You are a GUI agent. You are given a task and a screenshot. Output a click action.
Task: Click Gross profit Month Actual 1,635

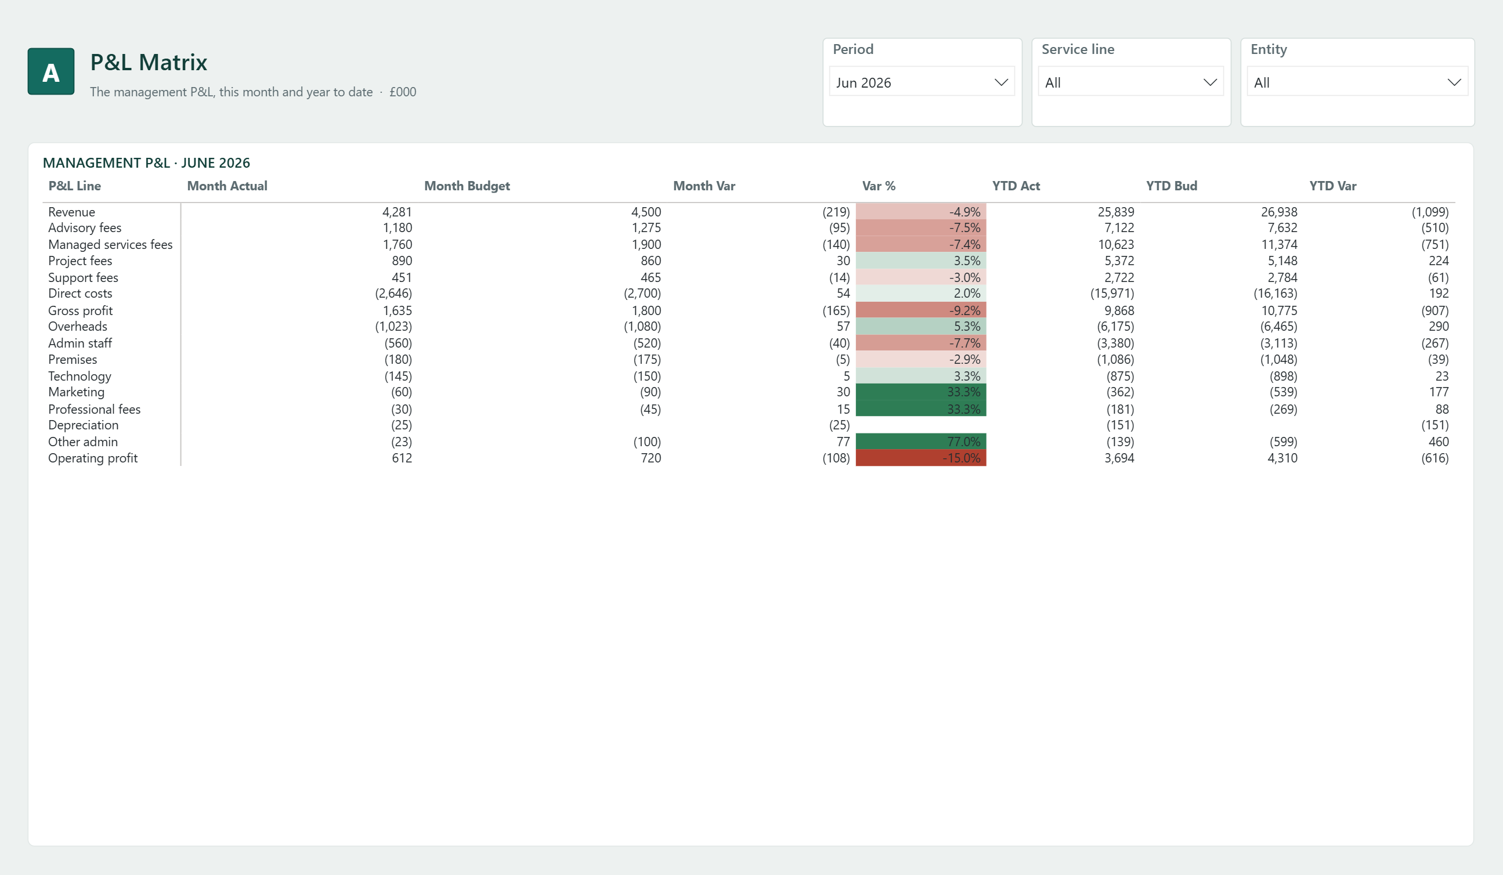click(397, 310)
